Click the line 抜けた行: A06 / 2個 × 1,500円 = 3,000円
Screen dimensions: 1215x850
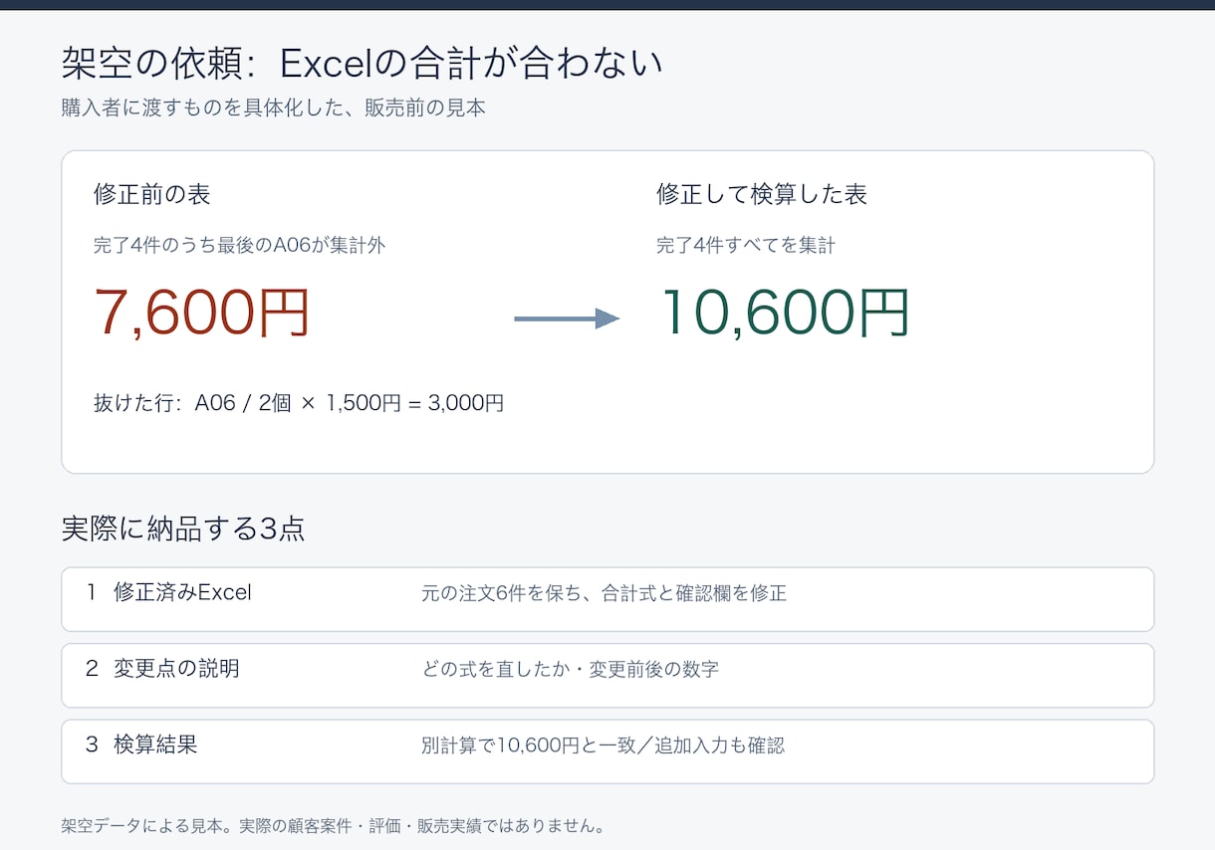[299, 403]
